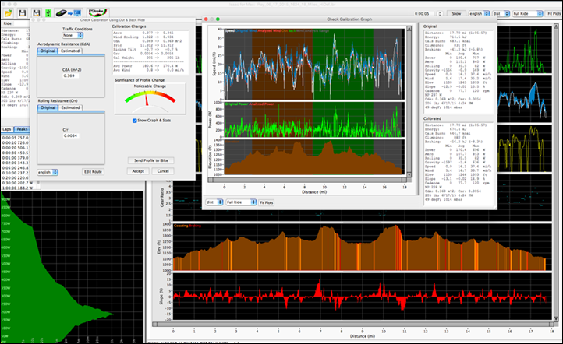This screenshot has width=563, height=344.
Task: Click the green USB connection icon
Action: pyautogui.click(x=48, y=13)
